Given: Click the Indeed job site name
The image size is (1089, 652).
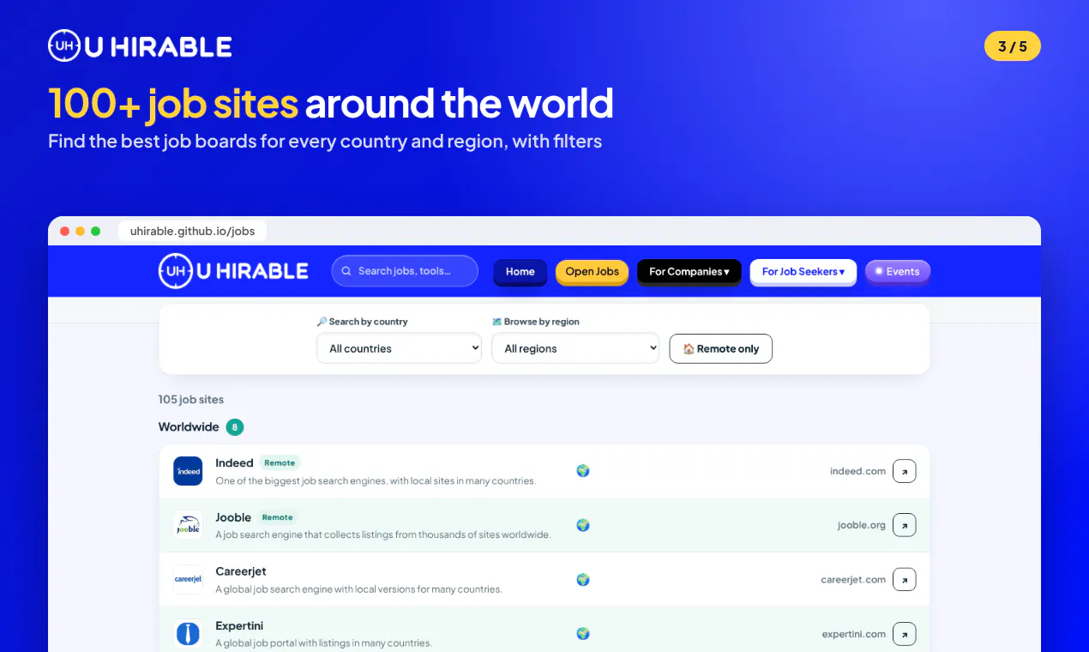Looking at the screenshot, I should tap(234, 462).
